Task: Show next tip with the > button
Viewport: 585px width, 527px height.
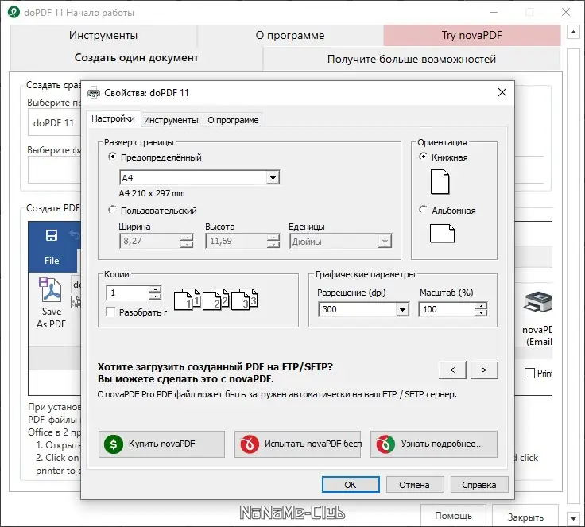Action: point(484,370)
